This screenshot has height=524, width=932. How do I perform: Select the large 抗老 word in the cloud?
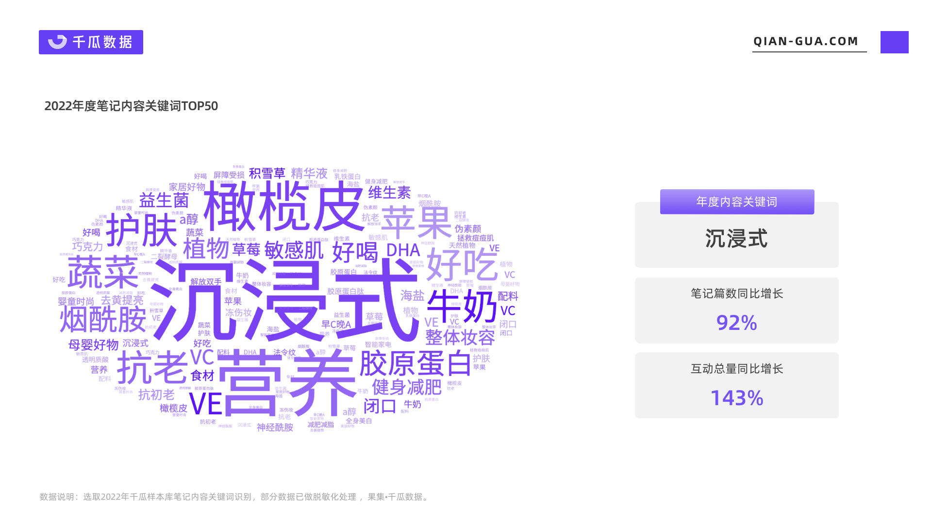pos(152,367)
